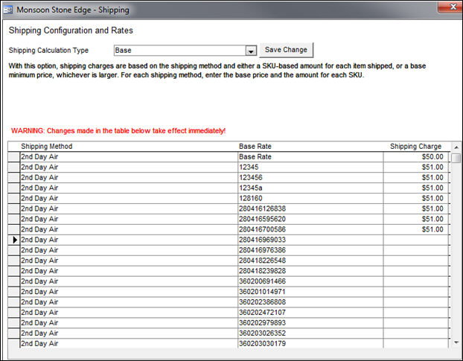Click SKU 360203030179 cell

point(310,343)
